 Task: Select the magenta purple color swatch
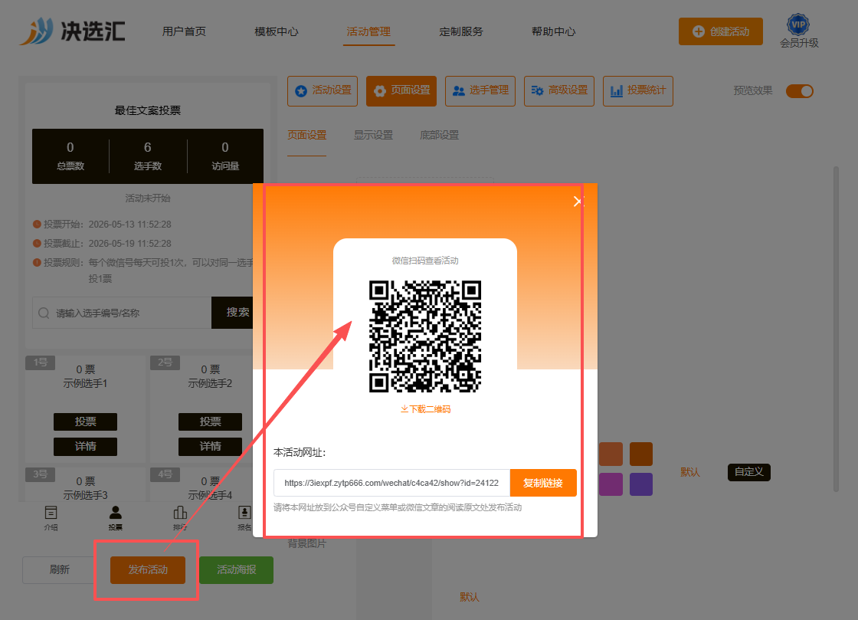pyautogui.click(x=611, y=484)
